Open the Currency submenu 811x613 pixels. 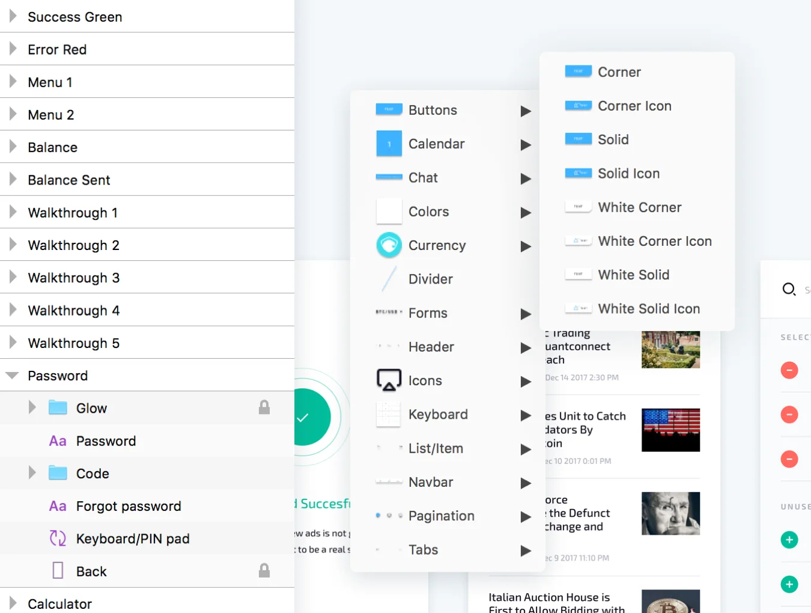point(448,245)
